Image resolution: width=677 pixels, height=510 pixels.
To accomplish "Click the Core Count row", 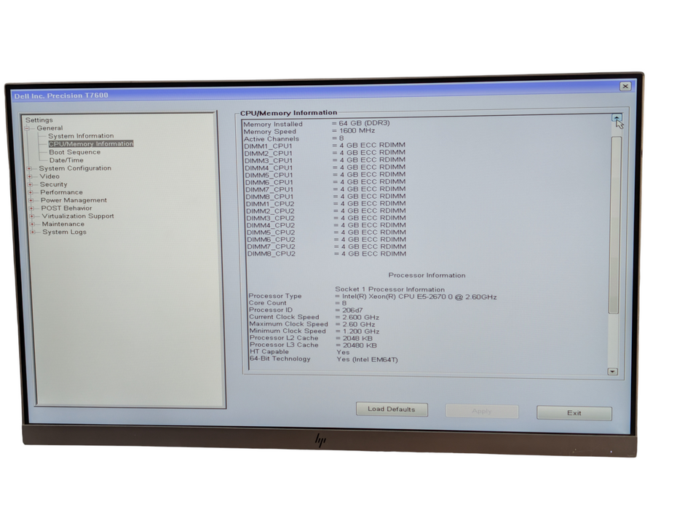I will click(298, 303).
